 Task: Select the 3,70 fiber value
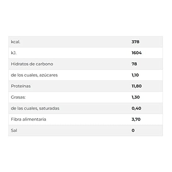click(136, 119)
